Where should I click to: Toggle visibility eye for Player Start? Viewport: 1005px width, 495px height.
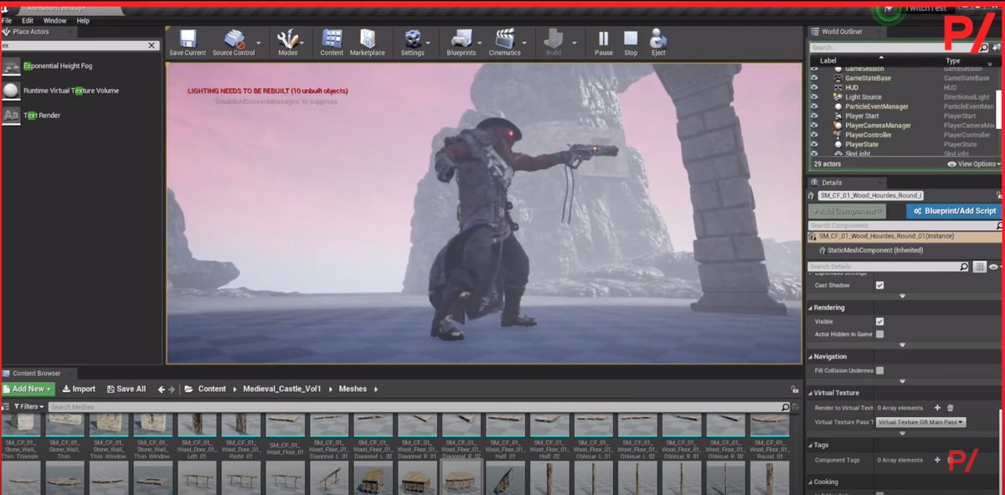tap(814, 116)
